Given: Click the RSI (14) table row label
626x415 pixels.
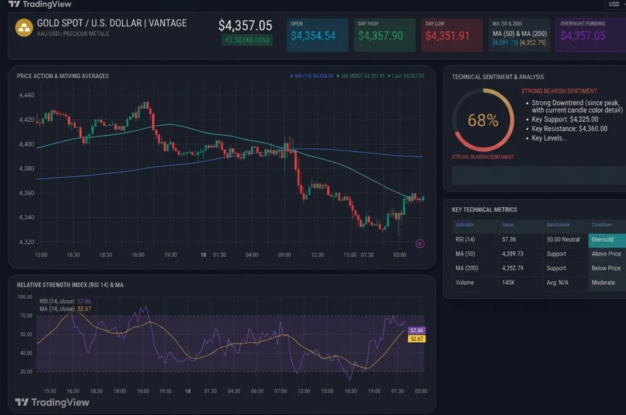Looking at the screenshot, I should 465,240.
